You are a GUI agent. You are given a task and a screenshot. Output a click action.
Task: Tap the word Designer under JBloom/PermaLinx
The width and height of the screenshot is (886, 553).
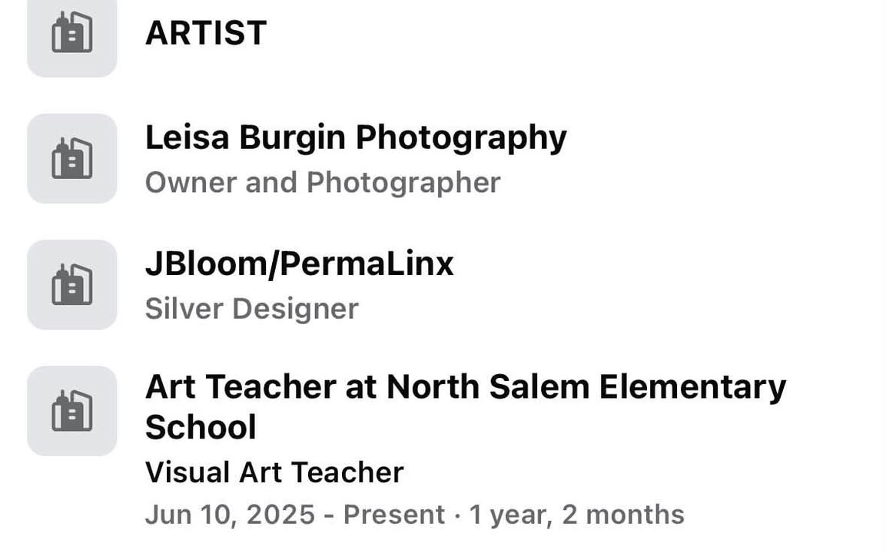(296, 310)
